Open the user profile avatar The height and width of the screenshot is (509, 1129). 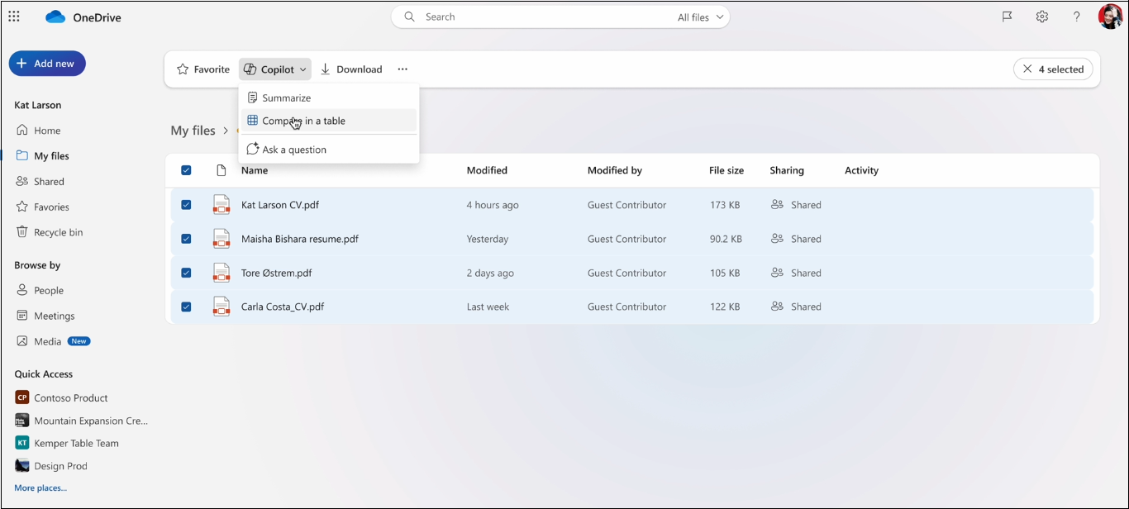[1109, 17]
